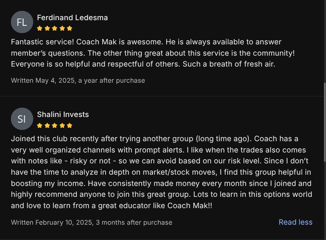Click fourth star in Shalini Invests' rating
The width and height of the screenshot is (326, 240).
62,125
